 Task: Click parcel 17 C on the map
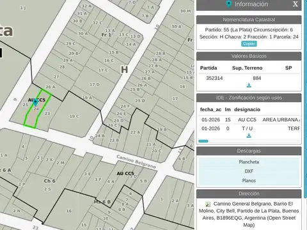pos(103,70)
